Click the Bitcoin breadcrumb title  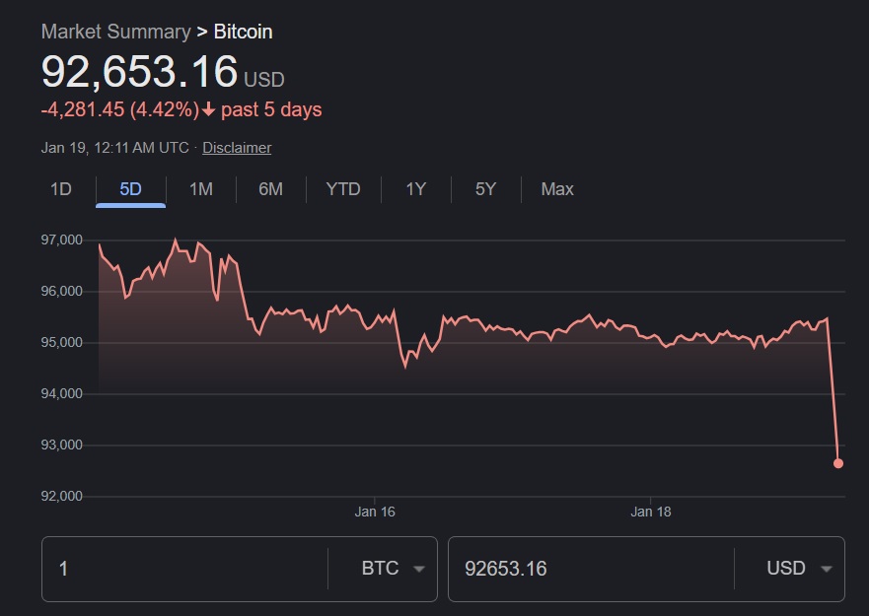click(243, 32)
